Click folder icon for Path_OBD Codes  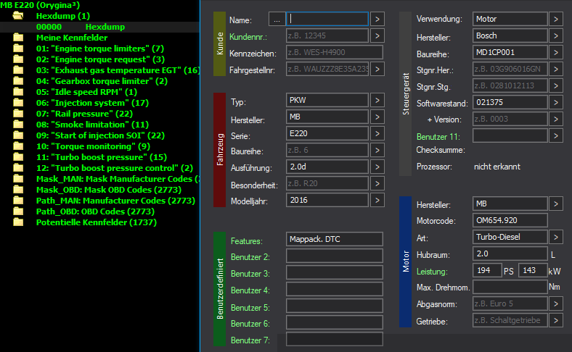(18, 211)
